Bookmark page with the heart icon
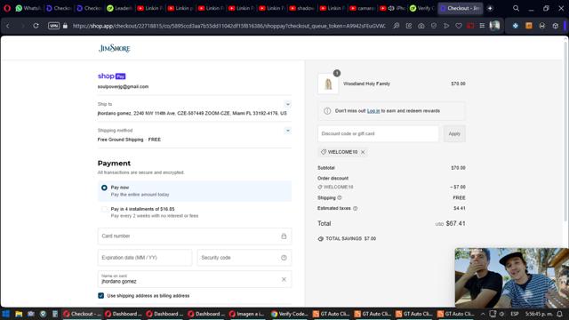The height and width of the screenshot is (320, 569). (x=459, y=26)
